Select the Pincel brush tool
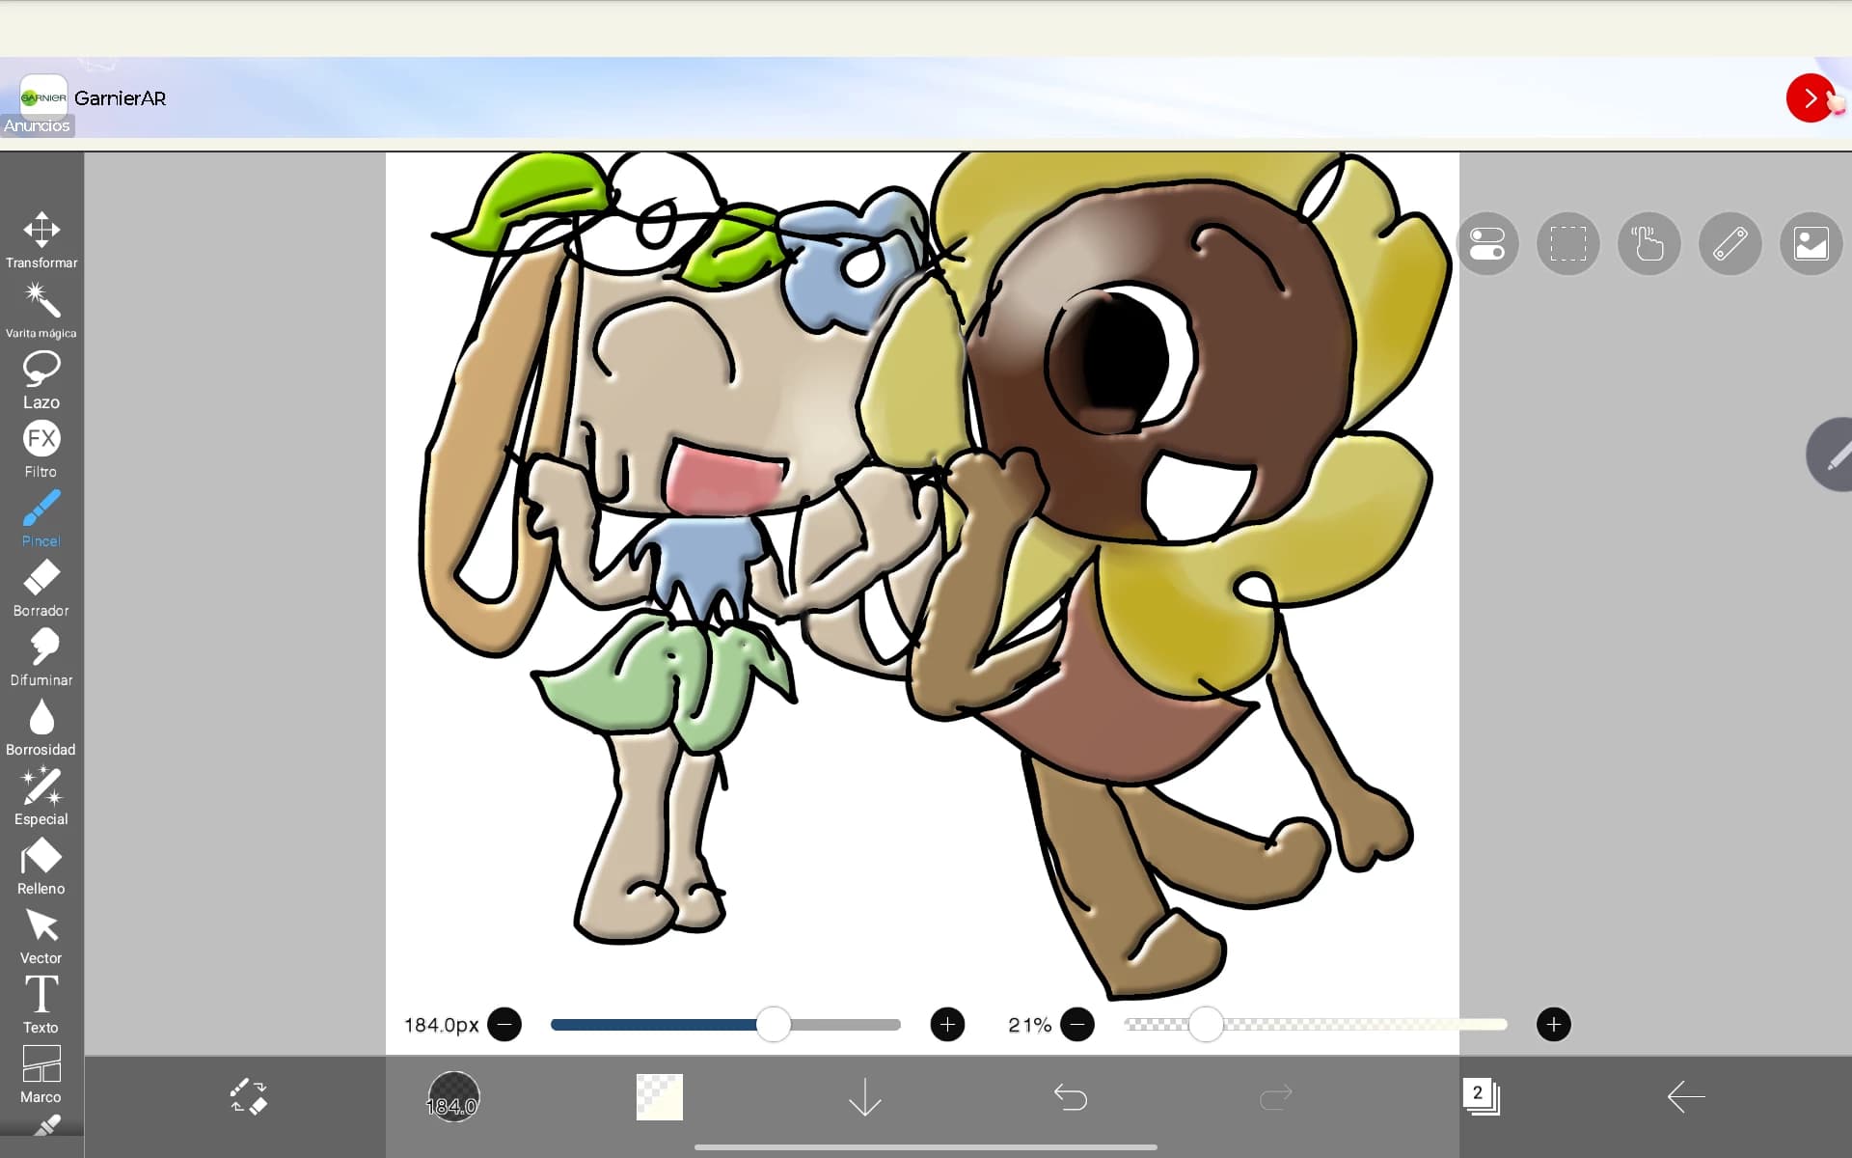This screenshot has width=1852, height=1158. coord(41,519)
